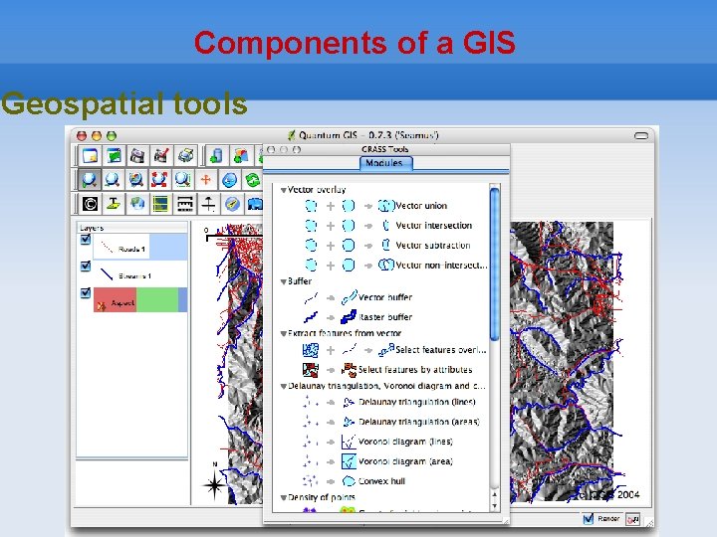
Task: Toggle the Streams 1 layer visibility checkbox
Action: (x=86, y=267)
